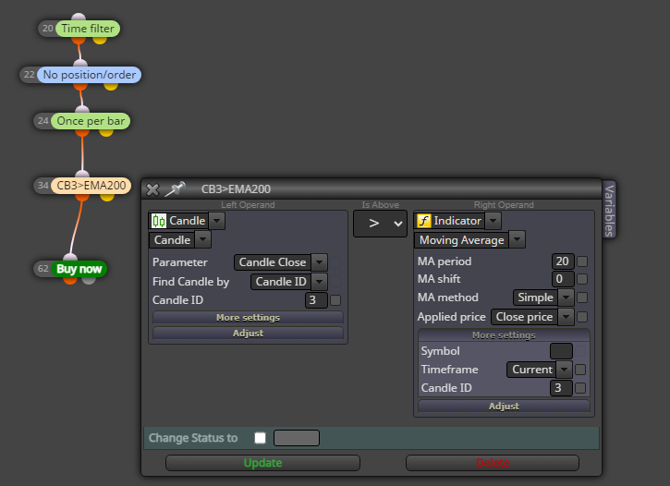The height and width of the screenshot is (486, 670).
Task: Click Adjust under Left Operand
Action: pyautogui.click(x=248, y=334)
